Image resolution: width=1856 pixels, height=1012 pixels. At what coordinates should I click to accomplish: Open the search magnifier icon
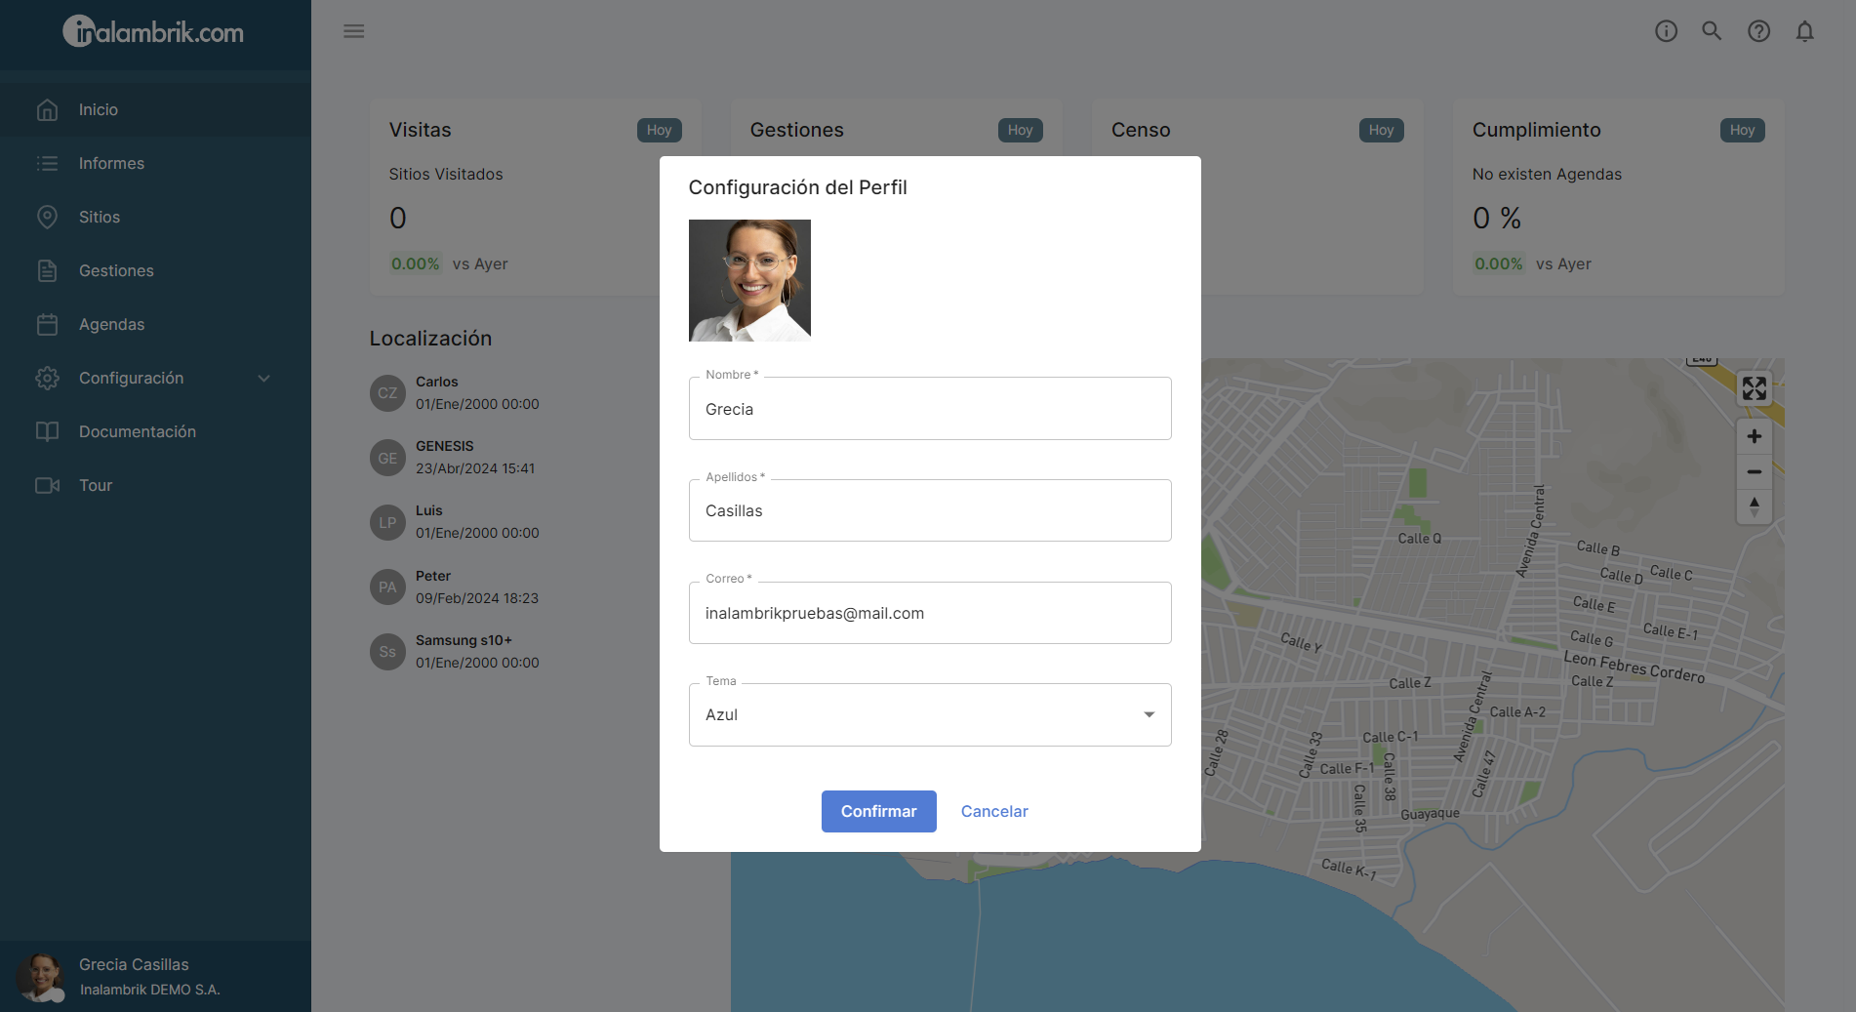point(1712,31)
